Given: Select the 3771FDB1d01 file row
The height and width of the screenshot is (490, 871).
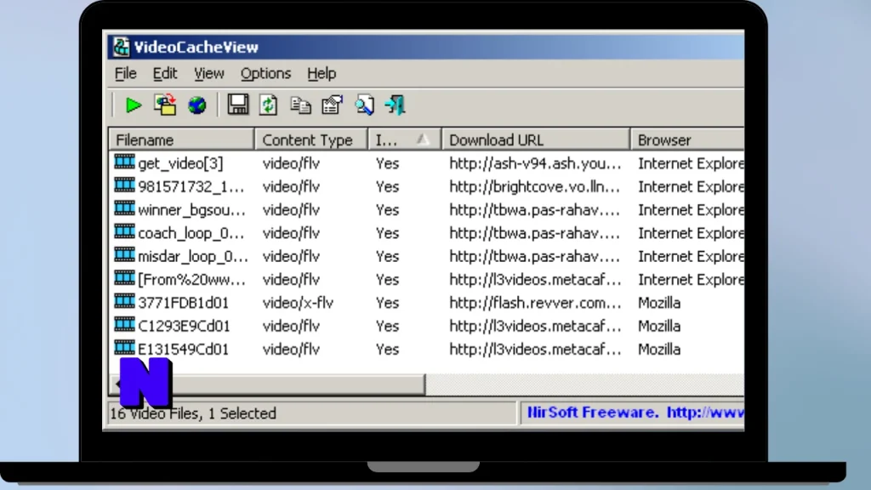Looking at the screenshot, I should (427, 303).
